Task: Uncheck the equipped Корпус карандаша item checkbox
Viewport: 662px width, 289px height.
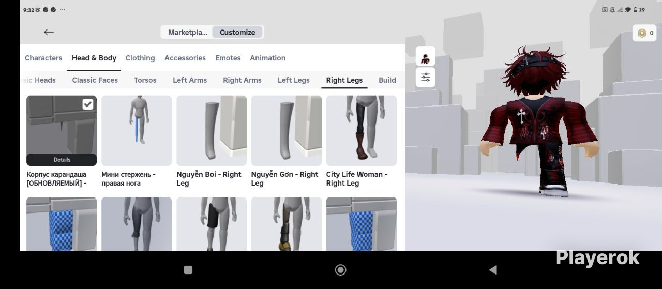Action: (x=88, y=104)
